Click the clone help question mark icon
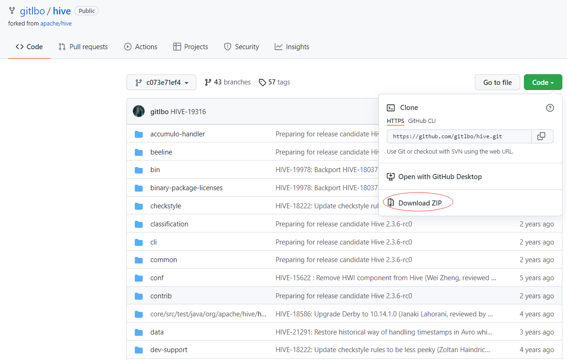This screenshot has height=360, width=567. click(x=550, y=108)
